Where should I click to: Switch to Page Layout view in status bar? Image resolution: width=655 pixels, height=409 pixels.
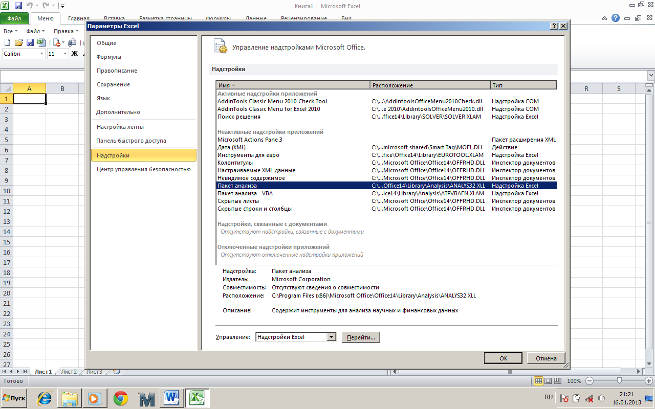pyautogui.click(x=548, y=381)
